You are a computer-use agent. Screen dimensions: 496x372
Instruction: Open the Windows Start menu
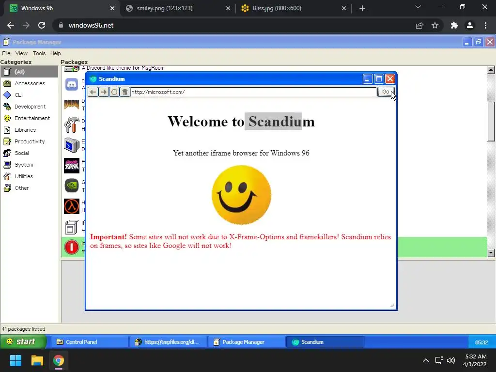pyautogui.click(x=15, y=360)
